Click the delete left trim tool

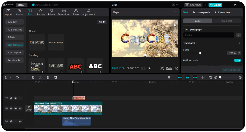[x=40, y=77]
